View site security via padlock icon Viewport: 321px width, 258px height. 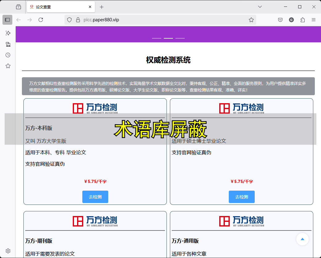[78, 20]
